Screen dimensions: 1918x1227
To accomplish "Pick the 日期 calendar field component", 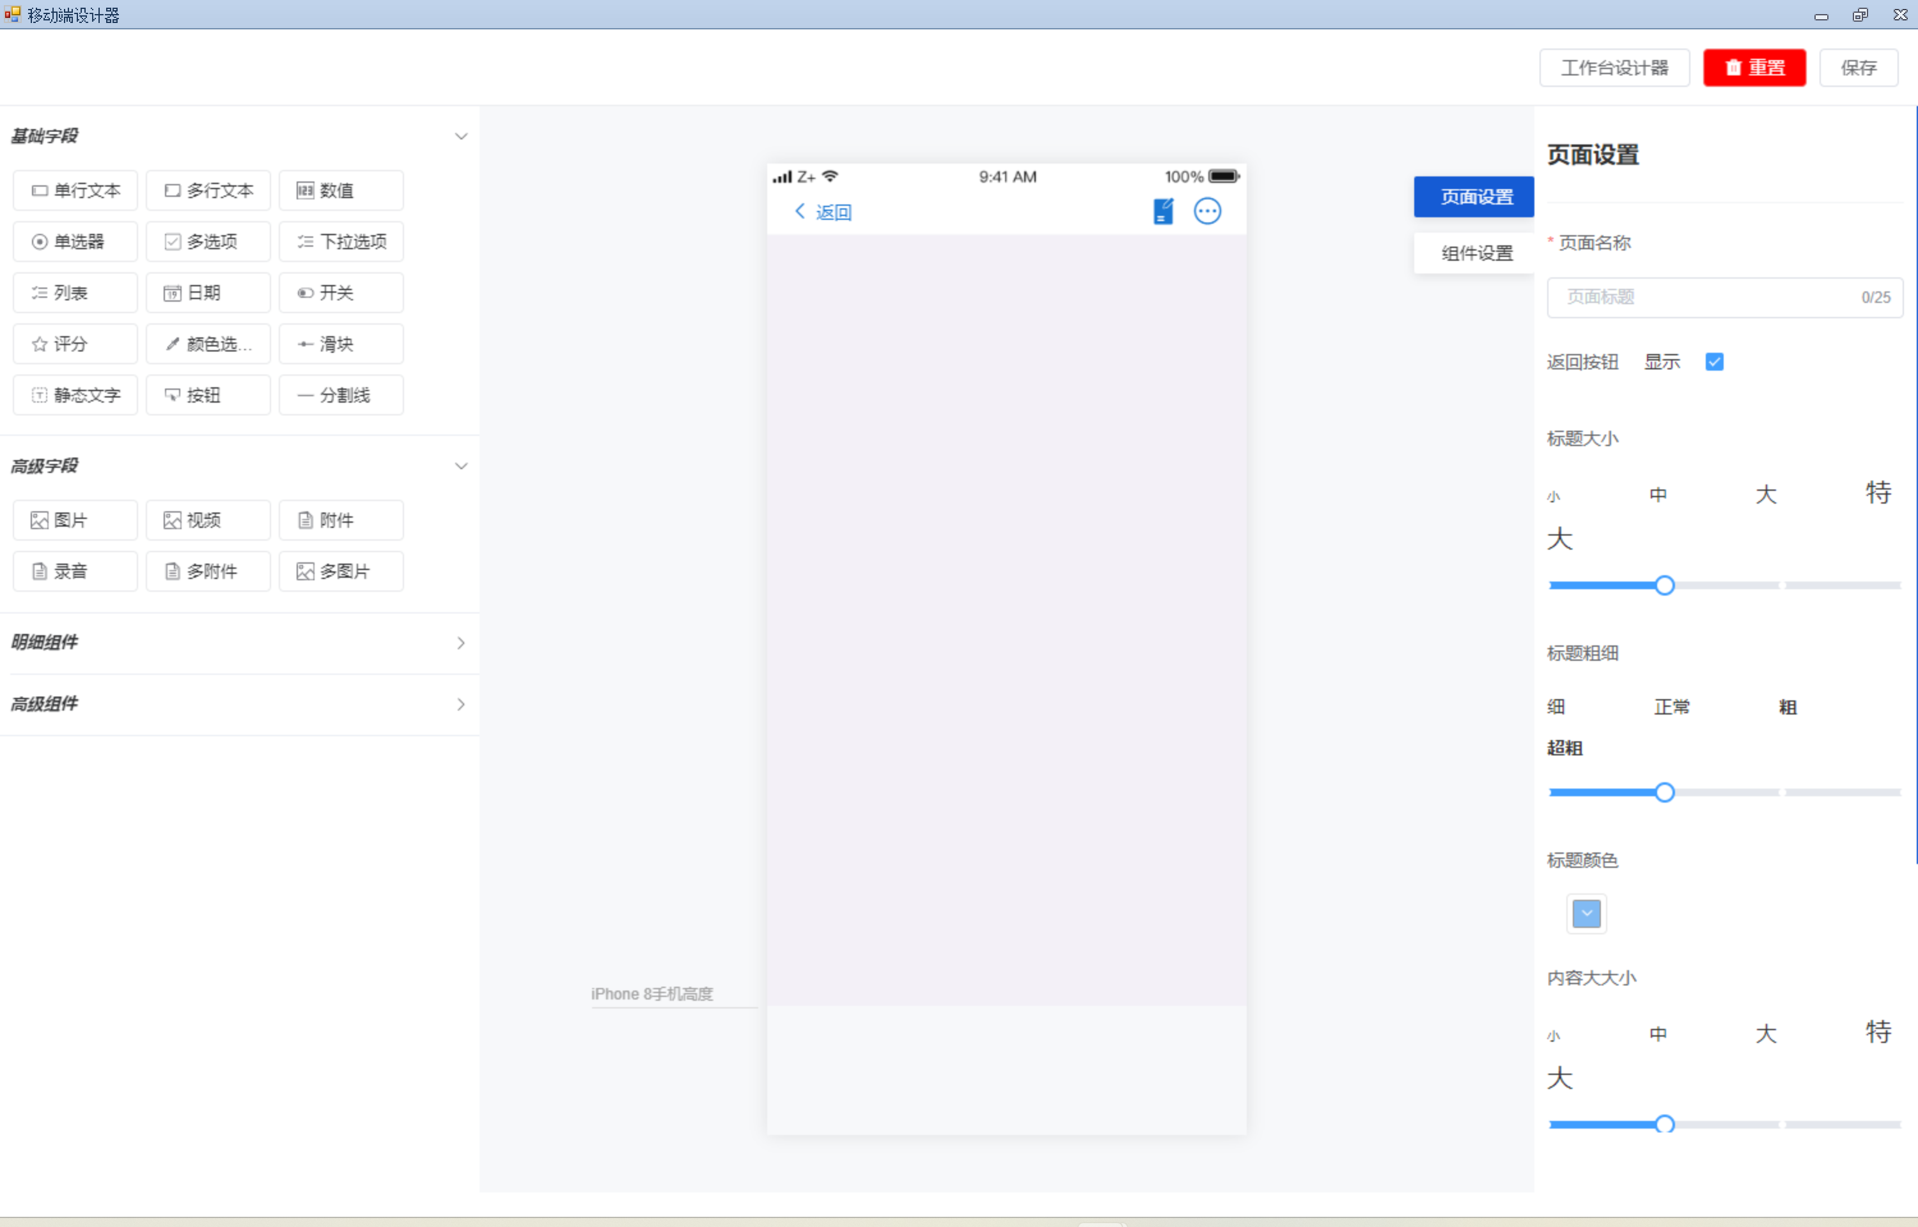I will click(207, 293).
